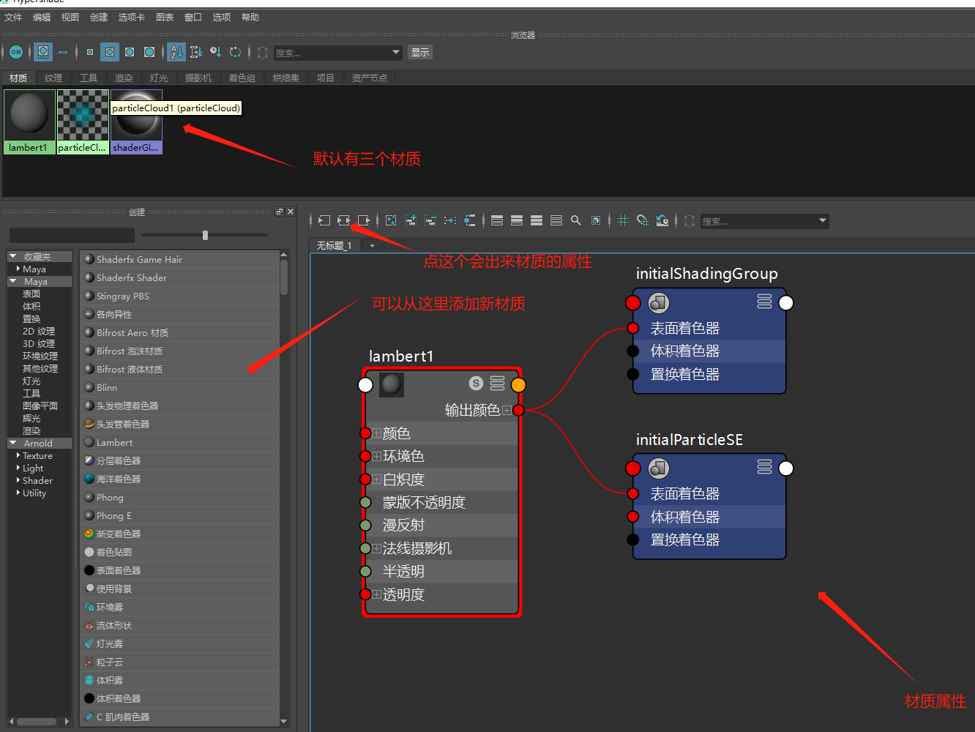Click the initialShadingGroup node view-mode lines icon
Viewport: 975px width, 732px height.
point(765,302)
